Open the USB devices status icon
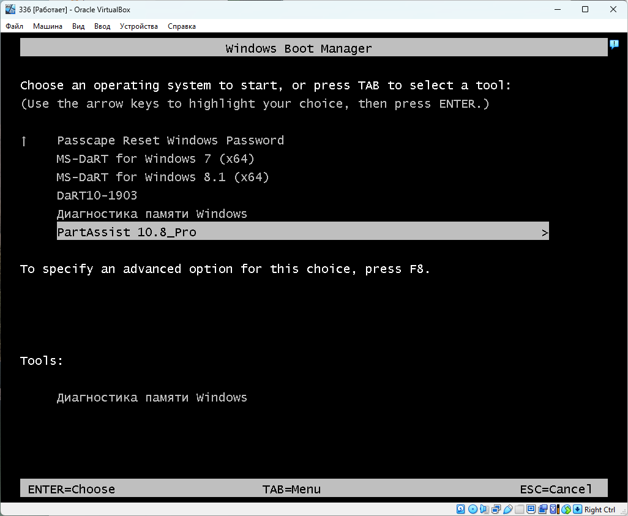The height and width of the screenshot is (516, 628). click(x=508, y=509)
